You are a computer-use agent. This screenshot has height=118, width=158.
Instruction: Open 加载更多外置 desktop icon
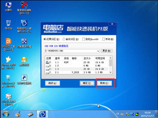24,43
